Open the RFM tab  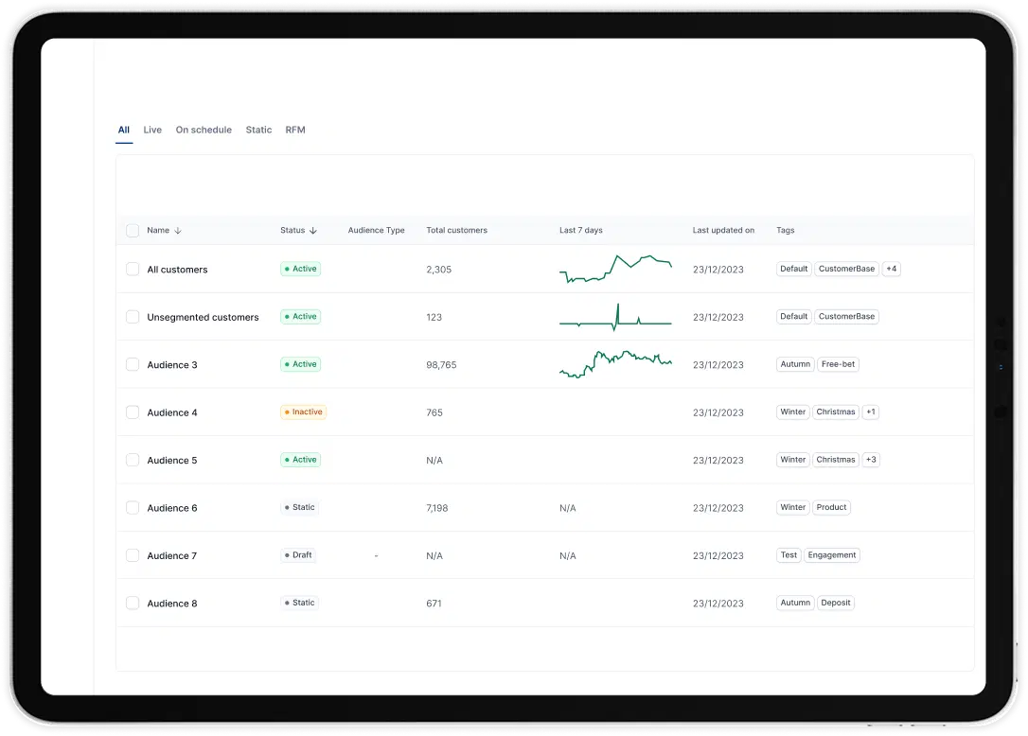(295, 130)
